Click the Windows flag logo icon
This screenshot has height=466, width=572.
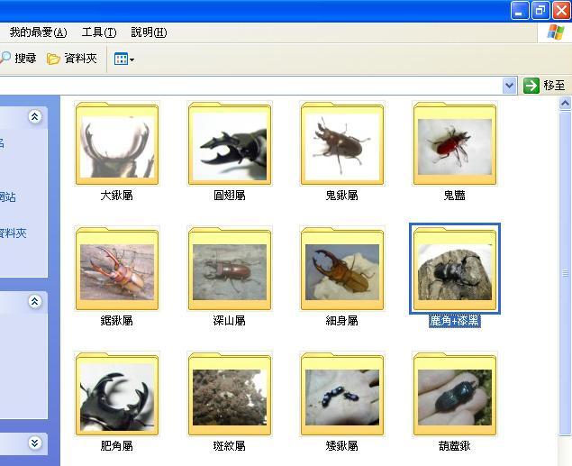555,32
